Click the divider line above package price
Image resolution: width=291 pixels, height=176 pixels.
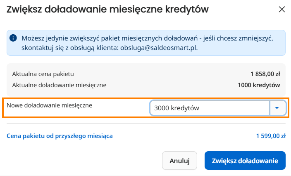click(x=146, y=123)
